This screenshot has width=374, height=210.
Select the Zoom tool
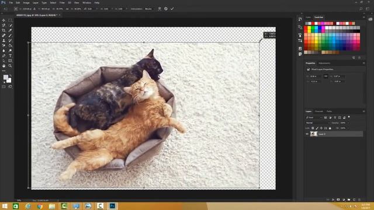(10, 66)
